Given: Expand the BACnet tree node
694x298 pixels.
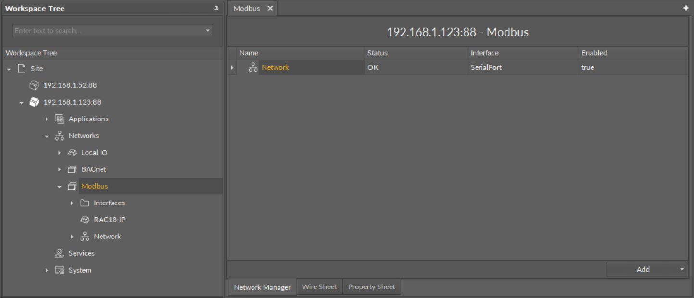Looking at the screenshot, I should (x=60, y=169).
